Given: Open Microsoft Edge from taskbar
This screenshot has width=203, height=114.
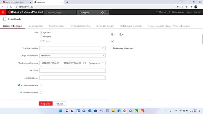Looking at the screenshot, I should (119, 111).
